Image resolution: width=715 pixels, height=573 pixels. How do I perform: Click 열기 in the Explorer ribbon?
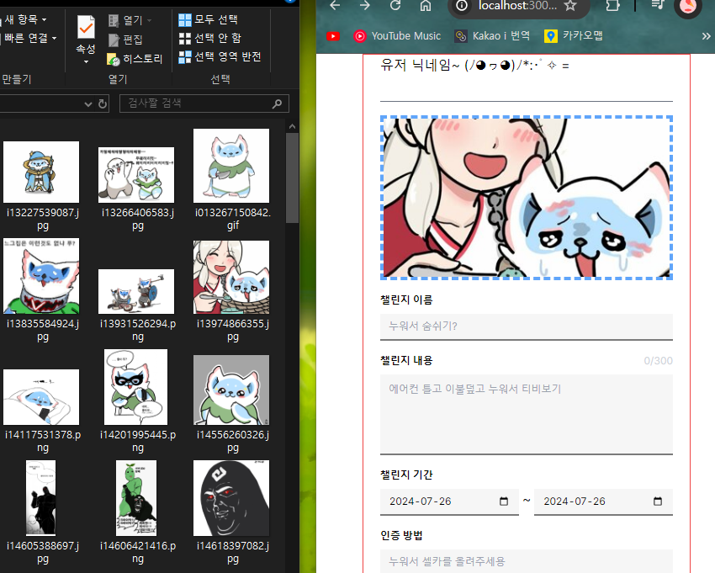click(126, 20)
